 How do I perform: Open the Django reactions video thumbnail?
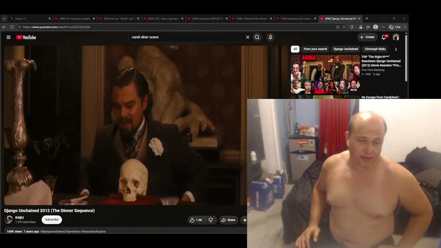325,74
